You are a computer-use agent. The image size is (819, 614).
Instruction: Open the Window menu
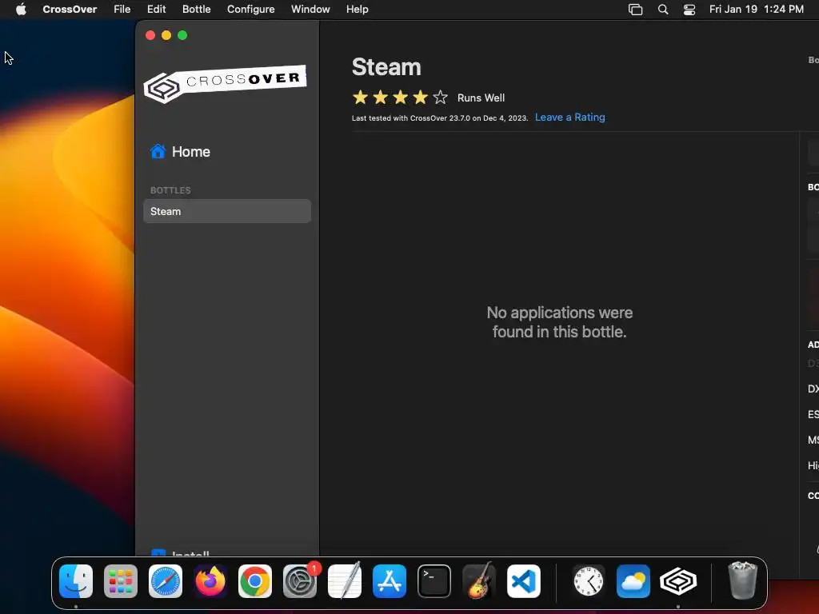(310, 9)
